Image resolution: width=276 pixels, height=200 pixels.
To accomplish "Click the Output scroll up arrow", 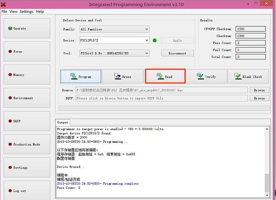I will coord(267,129).
